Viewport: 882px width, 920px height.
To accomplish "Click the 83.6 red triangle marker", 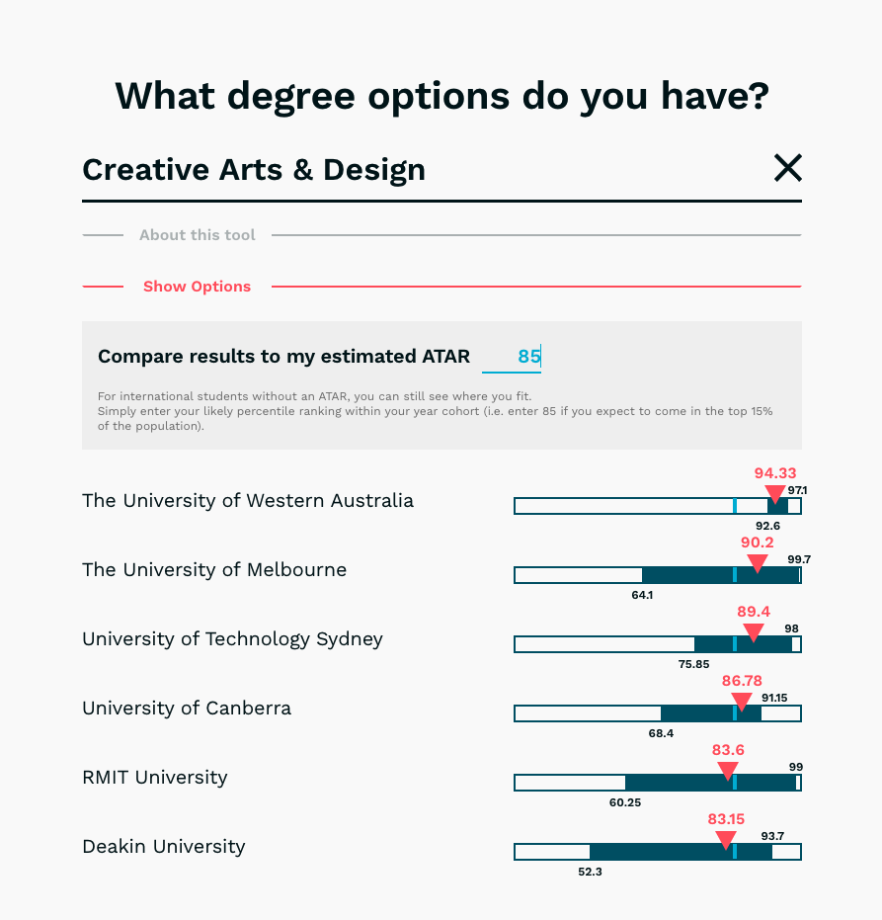I will pos(728,771).
